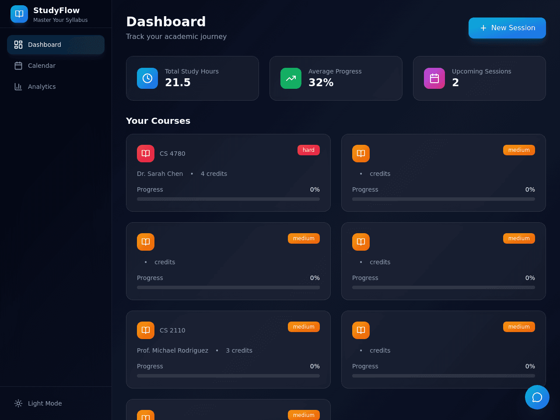Click the Analytics bar chart icon
The height and width of the screenshot is (420, 560).
[18, 87]
